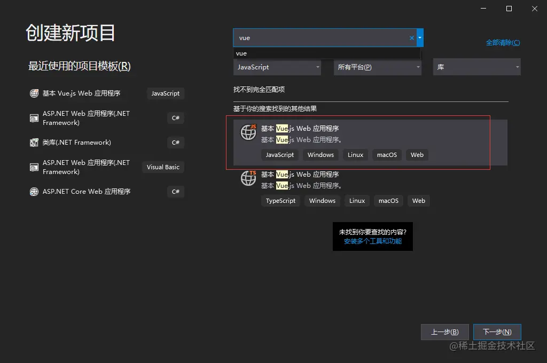
Task: Click the ASP.NET Core Web app icon
Action: 34,192
